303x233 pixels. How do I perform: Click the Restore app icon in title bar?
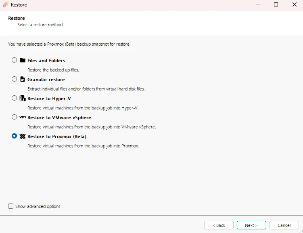tap(6, 4)
